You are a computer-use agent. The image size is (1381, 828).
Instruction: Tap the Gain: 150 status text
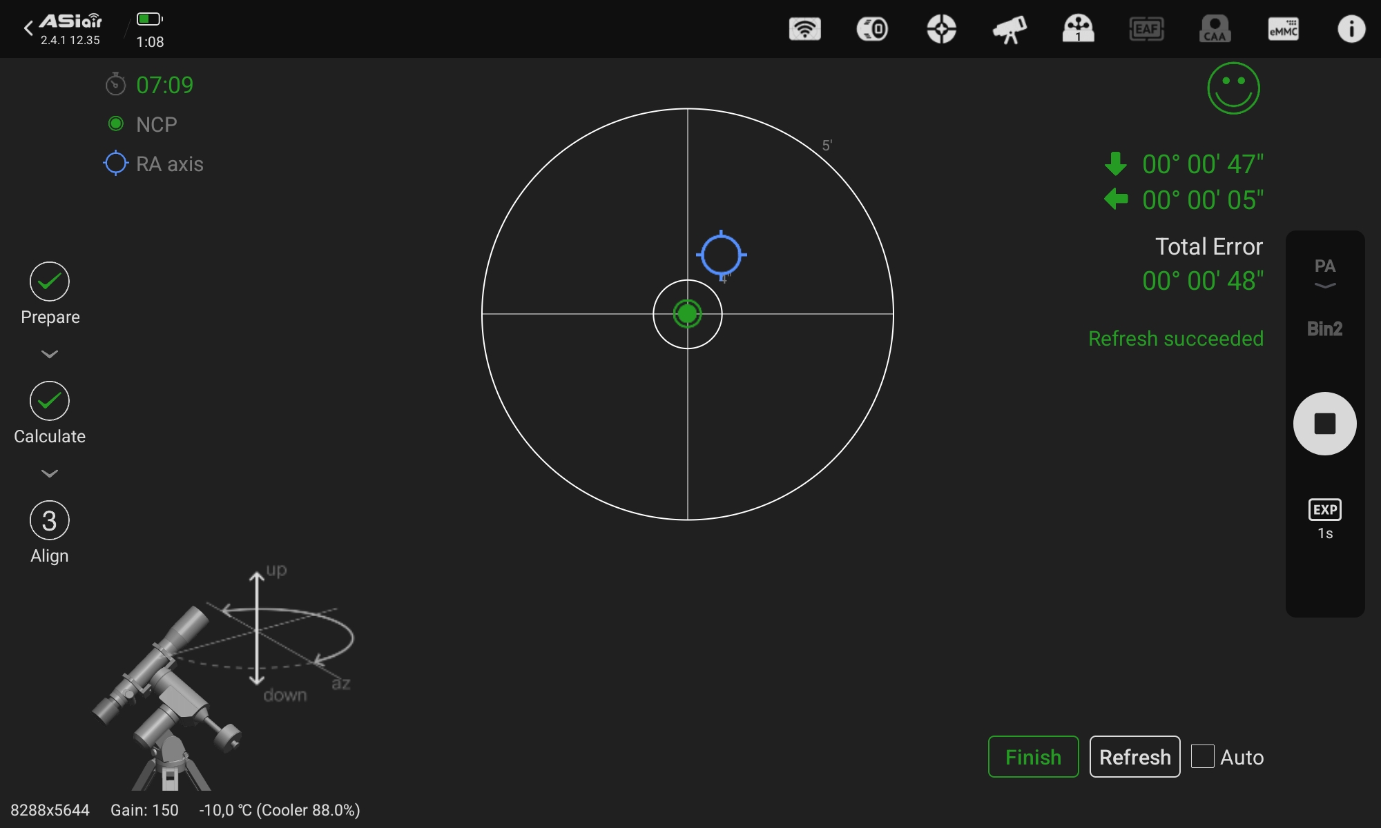tap(144, 810)
